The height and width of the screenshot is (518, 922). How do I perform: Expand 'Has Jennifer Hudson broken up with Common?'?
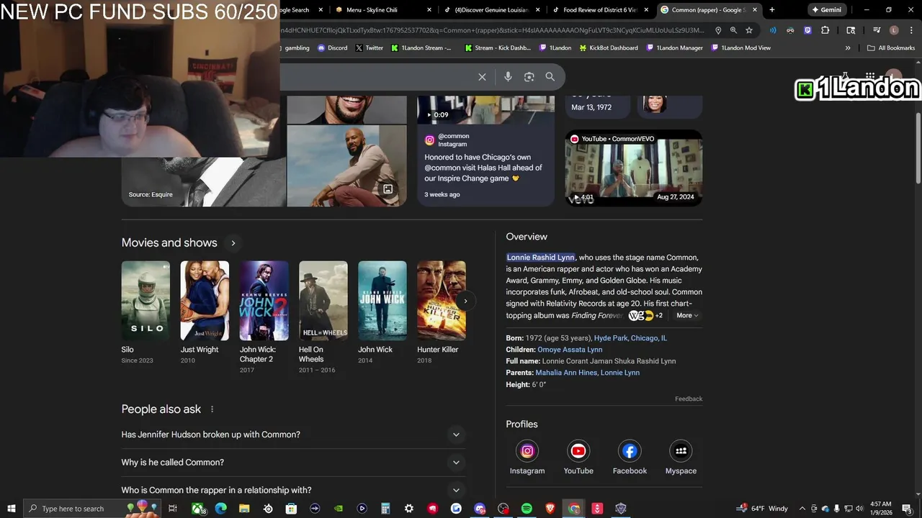click(x=293, y=435)
